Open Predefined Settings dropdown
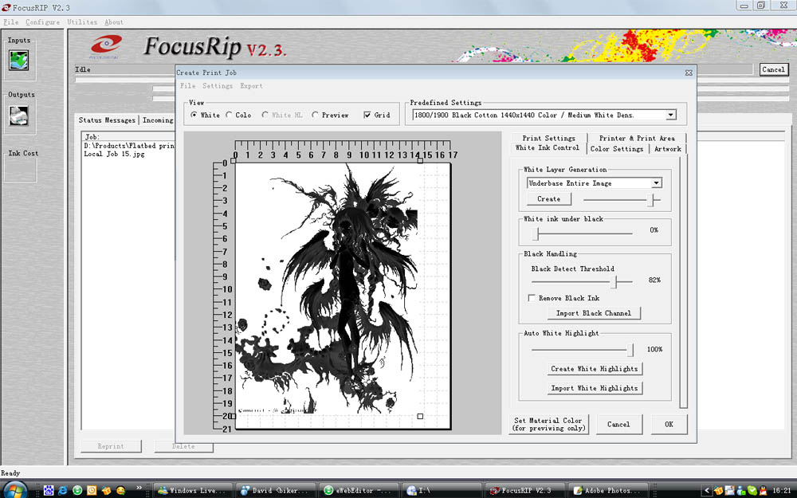The width and height of the screenshot is (797, 498). tap(671, 115)
